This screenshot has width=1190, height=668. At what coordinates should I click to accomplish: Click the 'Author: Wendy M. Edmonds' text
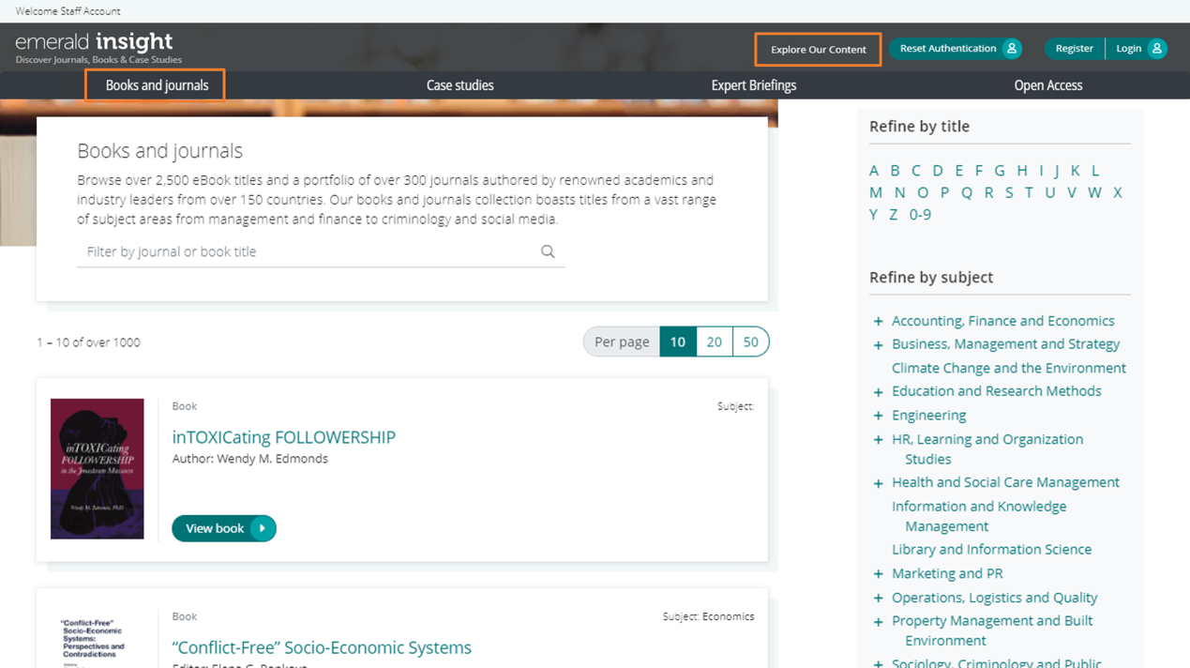[250, 459]
